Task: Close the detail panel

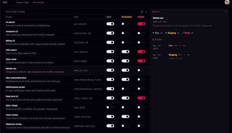Action: pos(226,12)
